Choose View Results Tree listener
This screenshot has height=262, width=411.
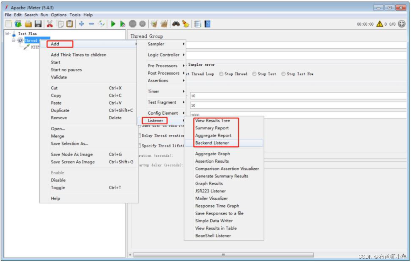point(224,120)
